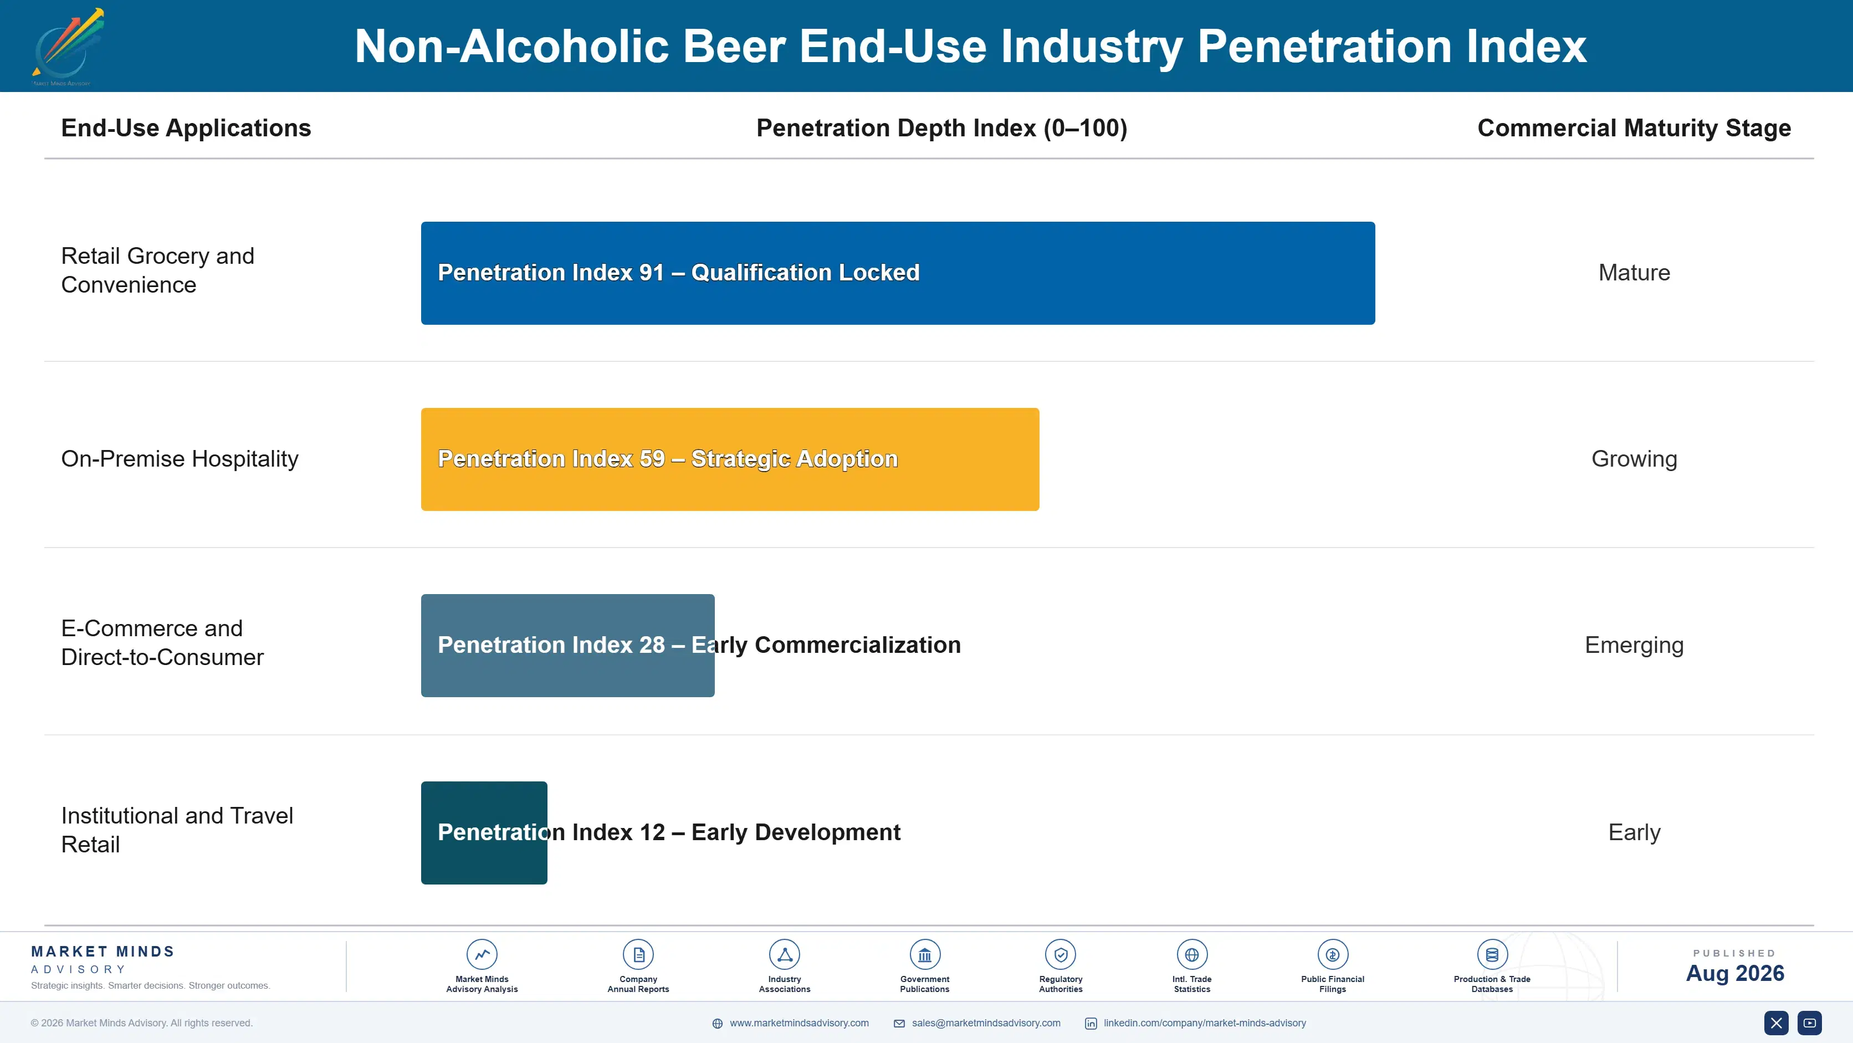Click the Government Publications building icon

924,954
